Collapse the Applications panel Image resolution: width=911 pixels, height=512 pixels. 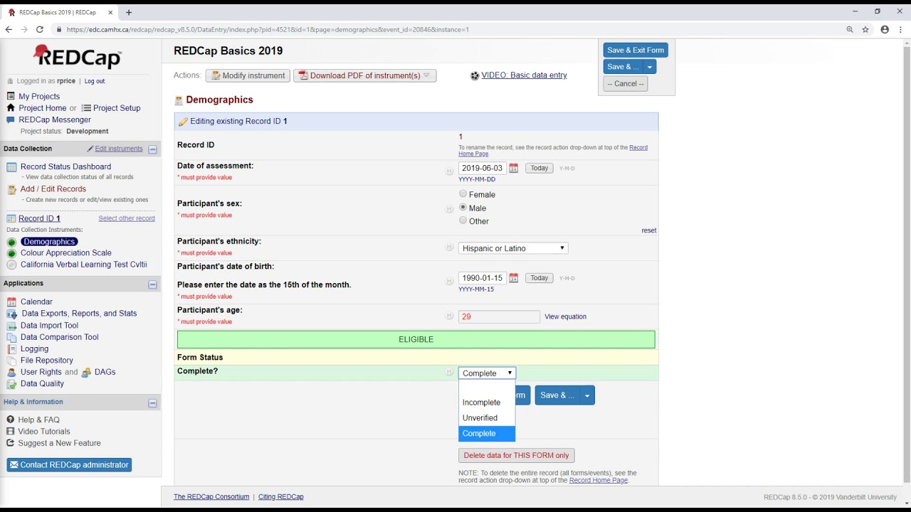coord(152,284)
